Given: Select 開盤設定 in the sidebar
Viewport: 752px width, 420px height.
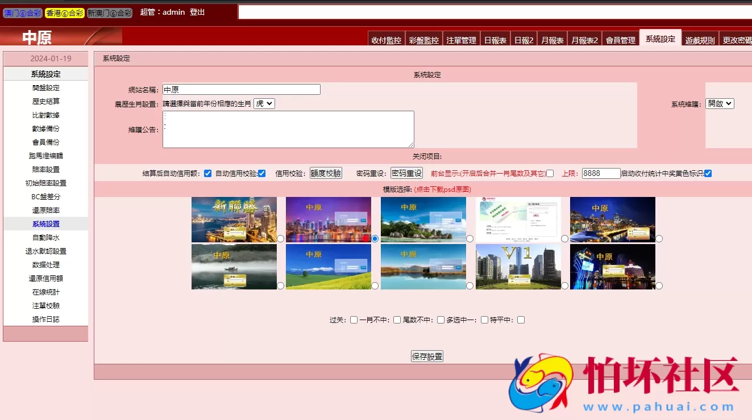Looking at the screenshot, I should (45, 87).
